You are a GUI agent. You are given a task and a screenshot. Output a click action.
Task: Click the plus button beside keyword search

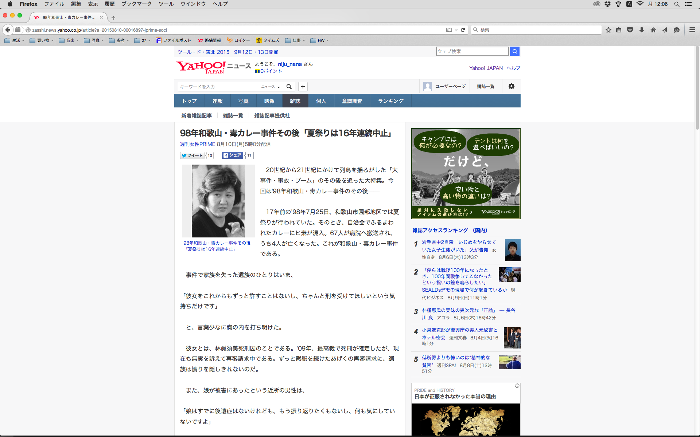pyautogui.click(x=303, y=87)
